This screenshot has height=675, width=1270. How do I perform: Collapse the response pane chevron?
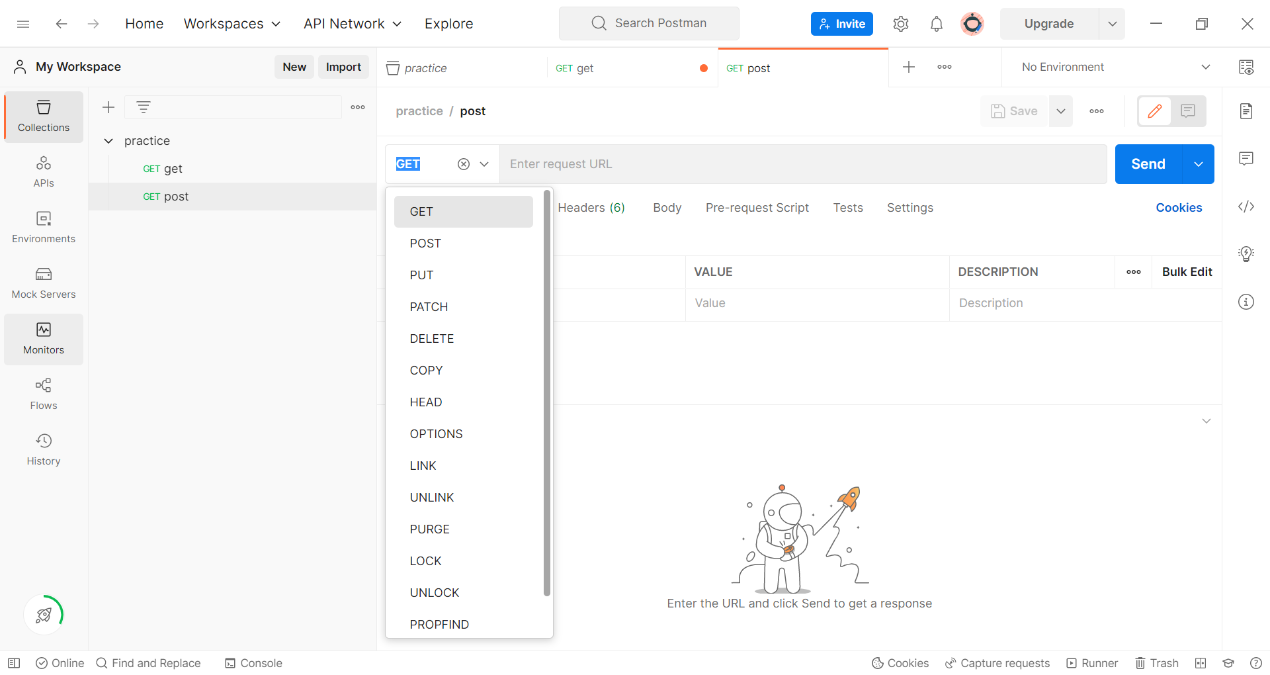pos(1206,421)
